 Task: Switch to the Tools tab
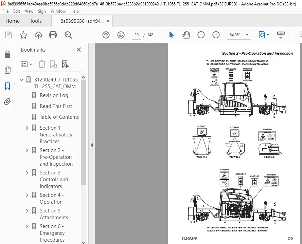36,21
